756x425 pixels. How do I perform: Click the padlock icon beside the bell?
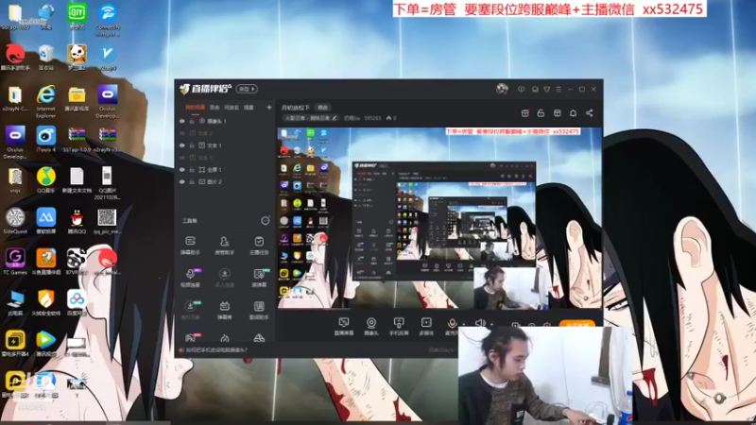click(x=541, y=112)
